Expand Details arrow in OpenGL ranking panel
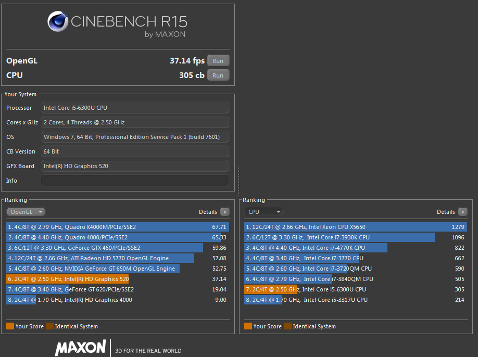Image resolution: width=478 pixels, height=357 pixels. click(x=224, y=212)
